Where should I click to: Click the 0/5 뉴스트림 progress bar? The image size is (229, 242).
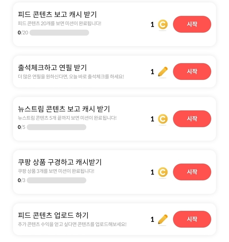click(x=56, y=127)
